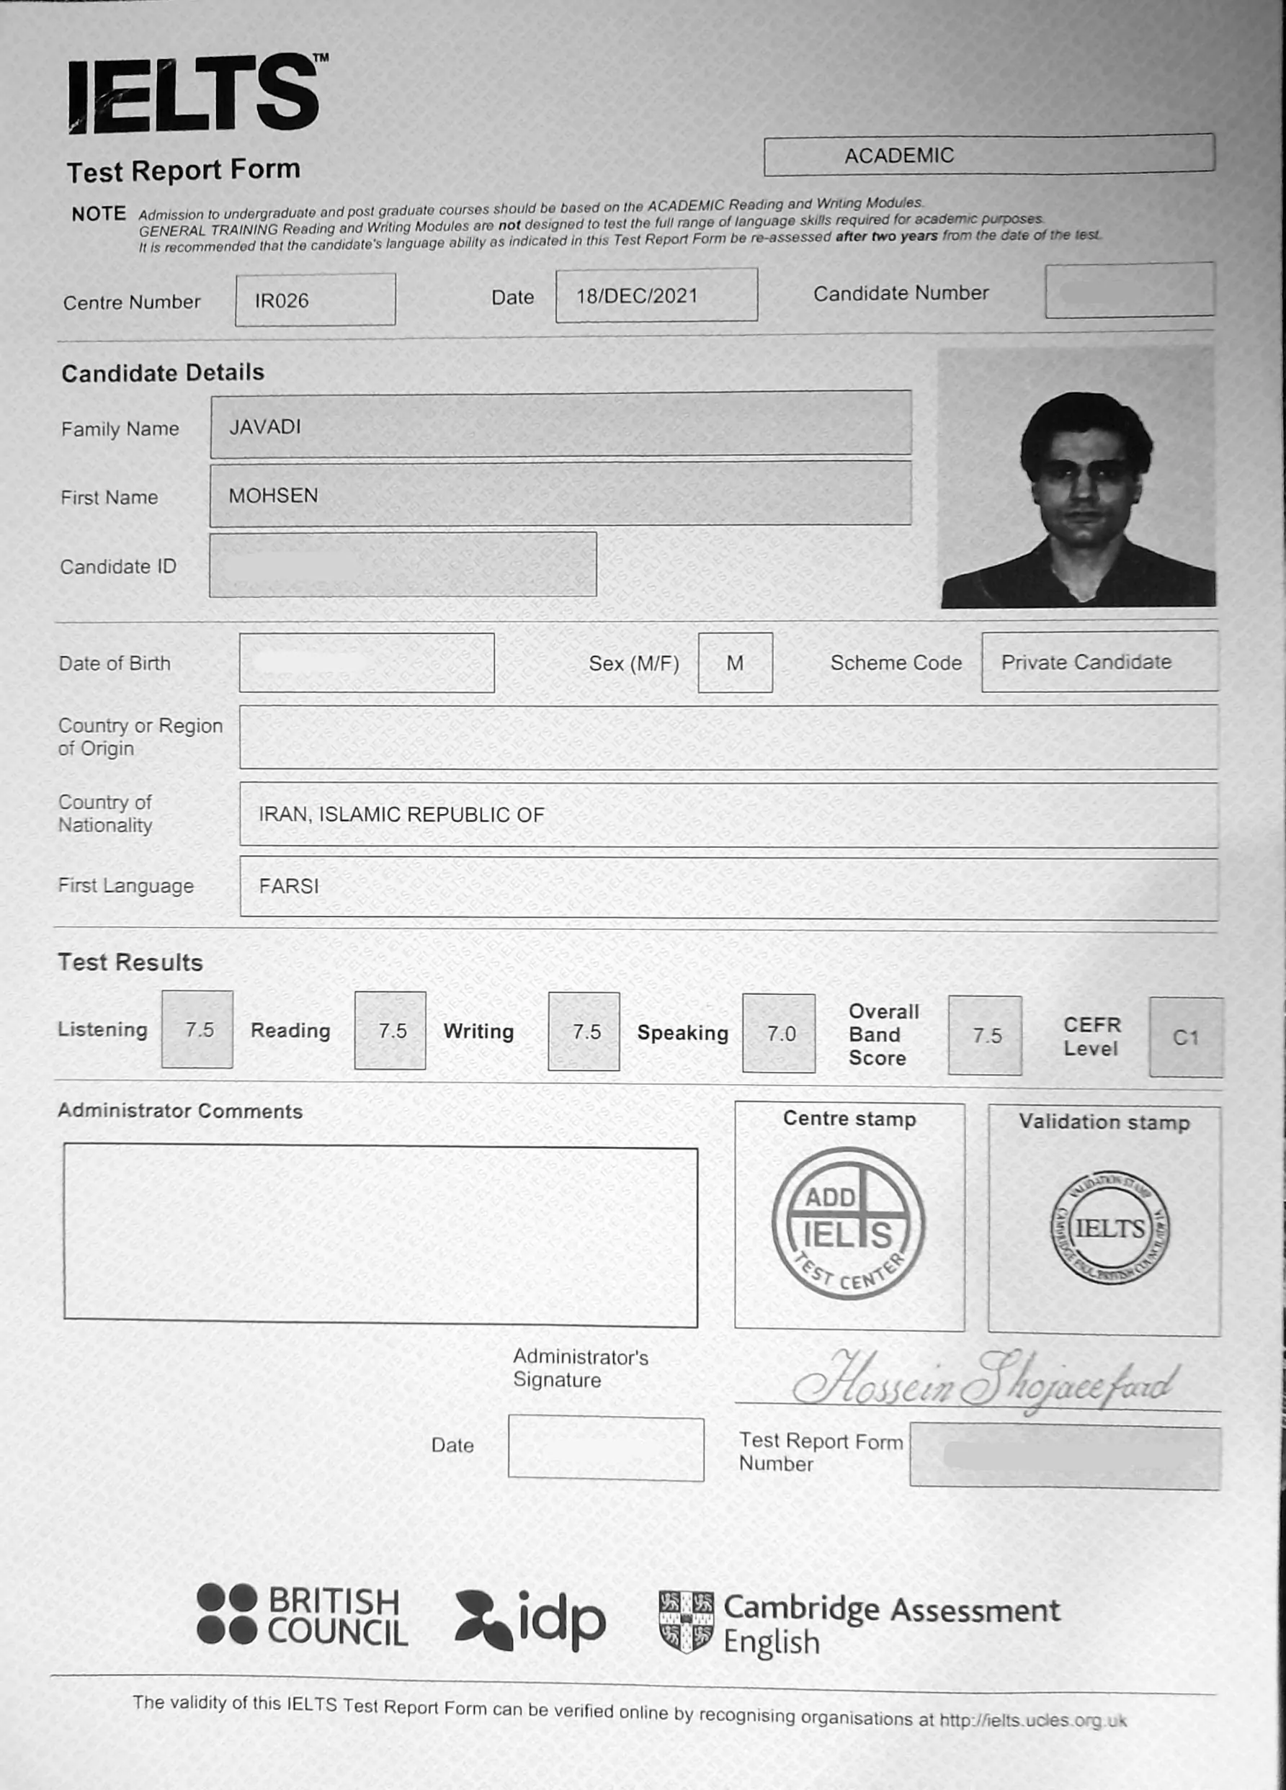Click the Administrator Comments box
1286x1790 pixels.
click(380, 1237)
